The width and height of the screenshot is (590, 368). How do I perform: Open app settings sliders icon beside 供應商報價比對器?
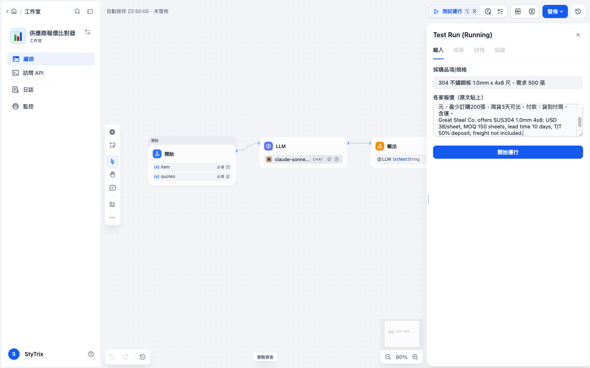tap(88, 32)
